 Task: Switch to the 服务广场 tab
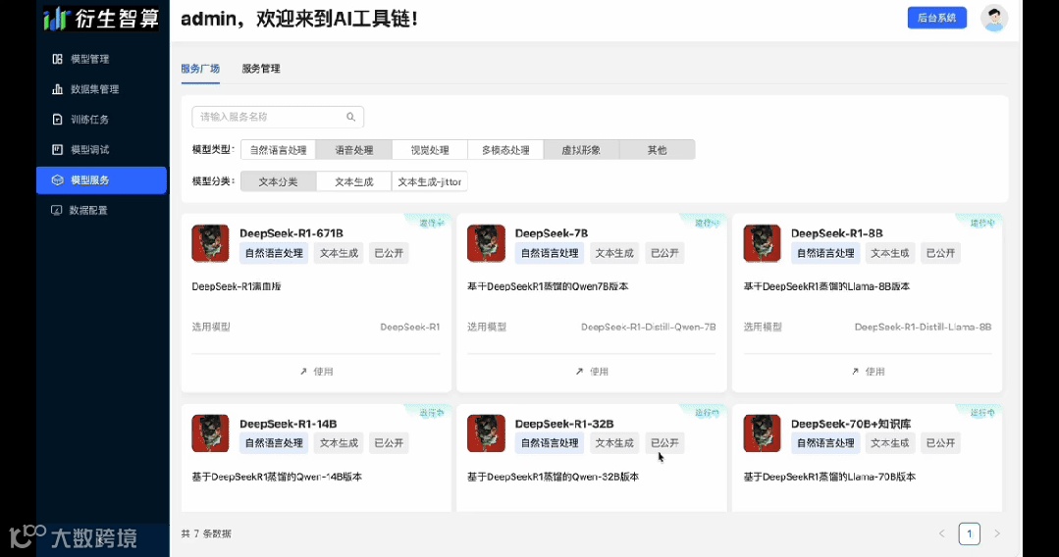pyautogui.click(x=200, y=69)
